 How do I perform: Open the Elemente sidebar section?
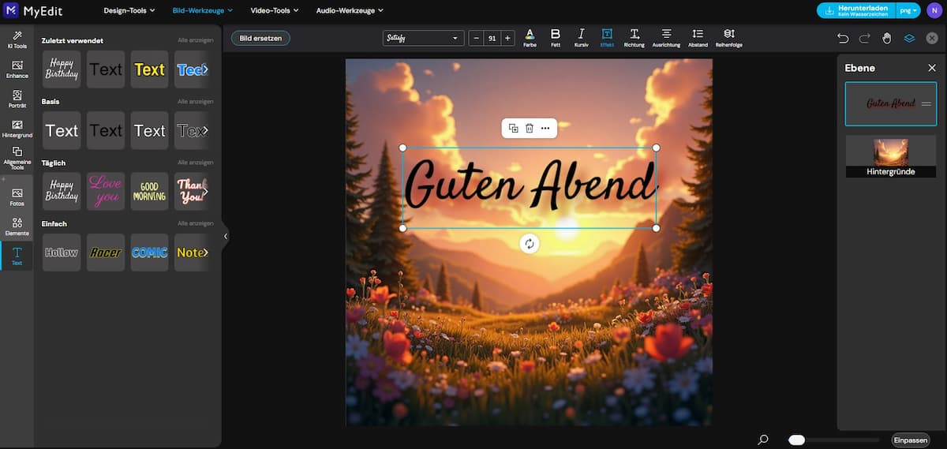(17, 226)
